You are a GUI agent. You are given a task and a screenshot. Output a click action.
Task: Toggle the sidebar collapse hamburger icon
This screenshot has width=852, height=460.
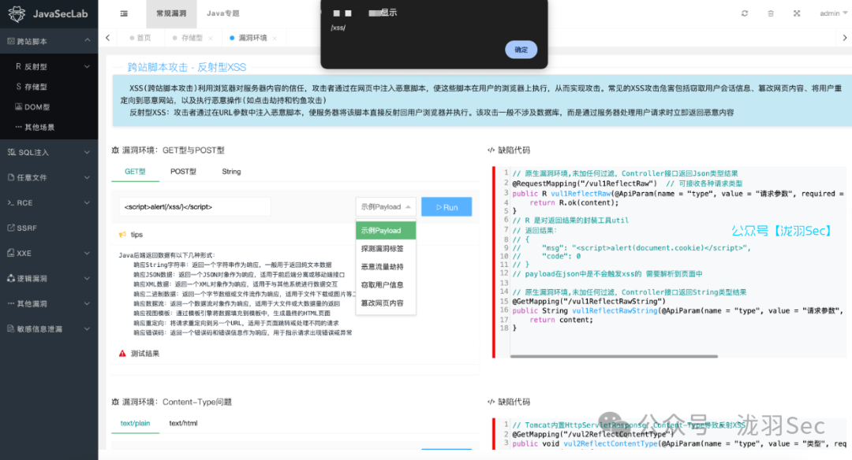pos(123,13)
